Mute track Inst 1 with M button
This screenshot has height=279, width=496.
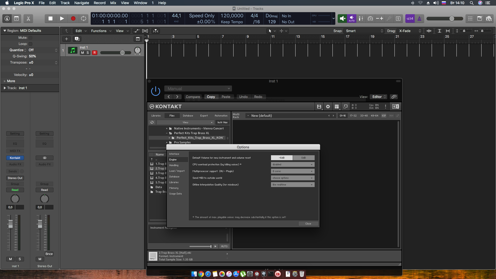click(82, 53)
